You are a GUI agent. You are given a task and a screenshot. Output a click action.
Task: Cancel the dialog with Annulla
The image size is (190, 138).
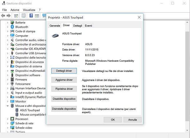[132, 120]
